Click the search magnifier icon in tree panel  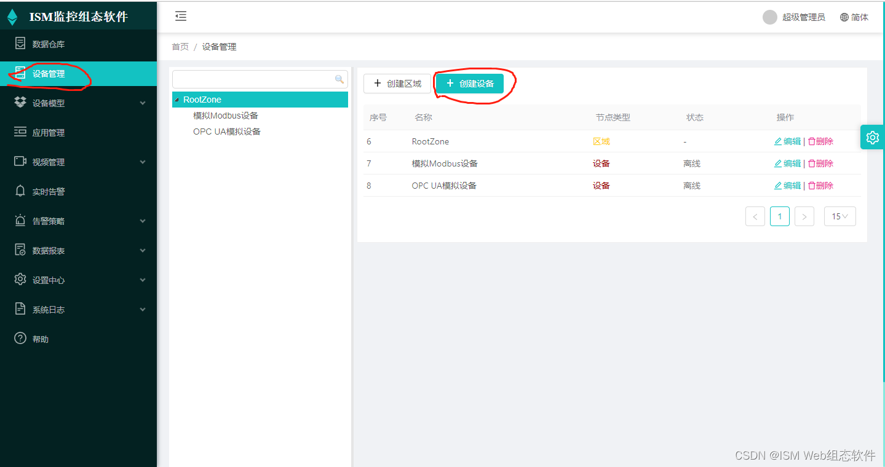[339, 79]
